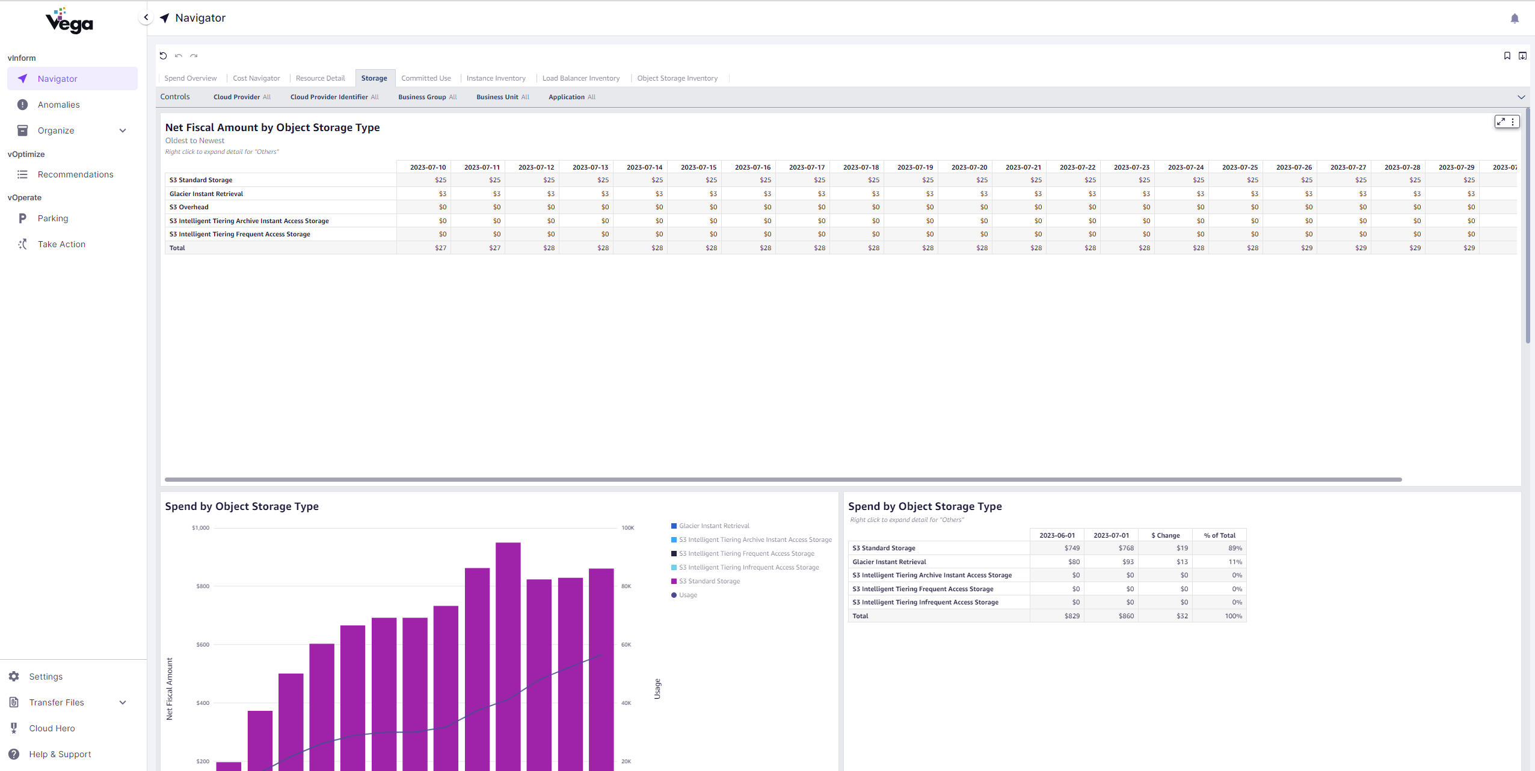Click the Cloud Hero trophy icon
Image resolution: width=1535 pixels, height=771 pixels.
pyautogui.click(x=14, y=728)
